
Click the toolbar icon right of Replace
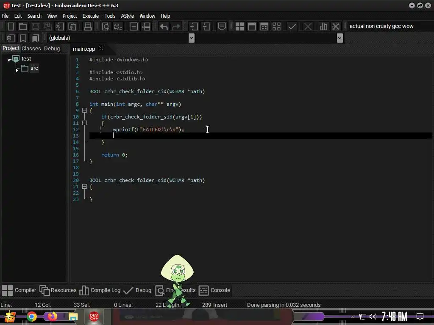pos(134,27)
